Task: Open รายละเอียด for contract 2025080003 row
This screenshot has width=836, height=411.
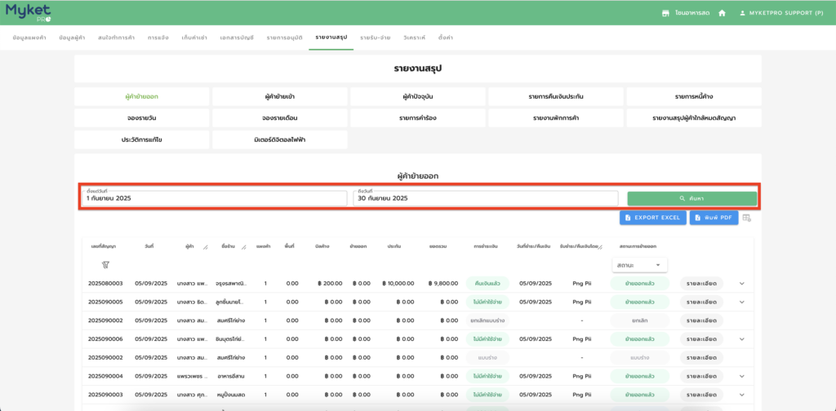Action: [701, 283]
